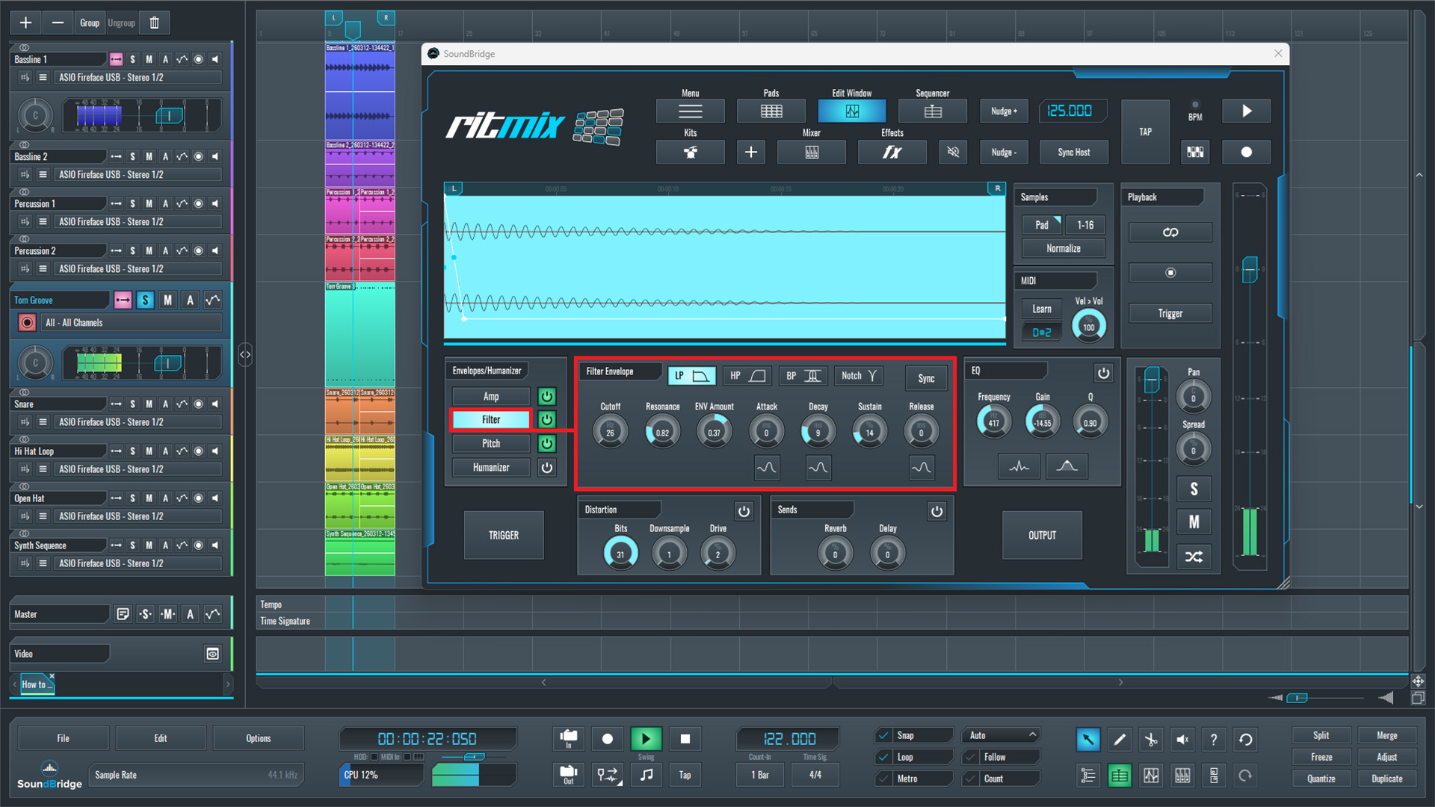
Task: Open the Kits drum icon
Action: pyautogui.click(x=690, y=152)
